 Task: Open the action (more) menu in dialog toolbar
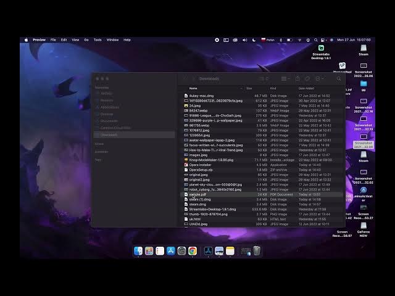(320, 79)
